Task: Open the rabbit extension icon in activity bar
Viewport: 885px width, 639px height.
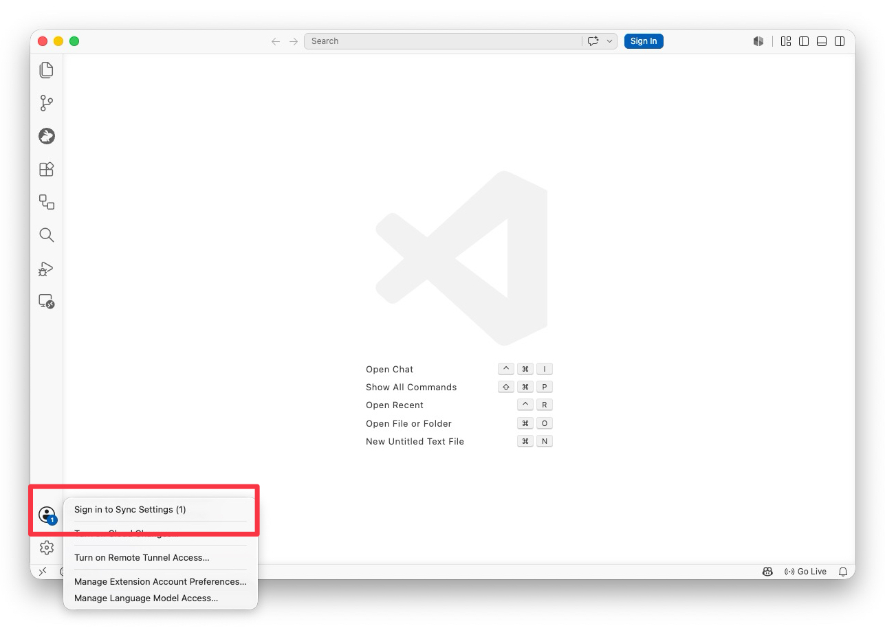Action: (46, 136)
